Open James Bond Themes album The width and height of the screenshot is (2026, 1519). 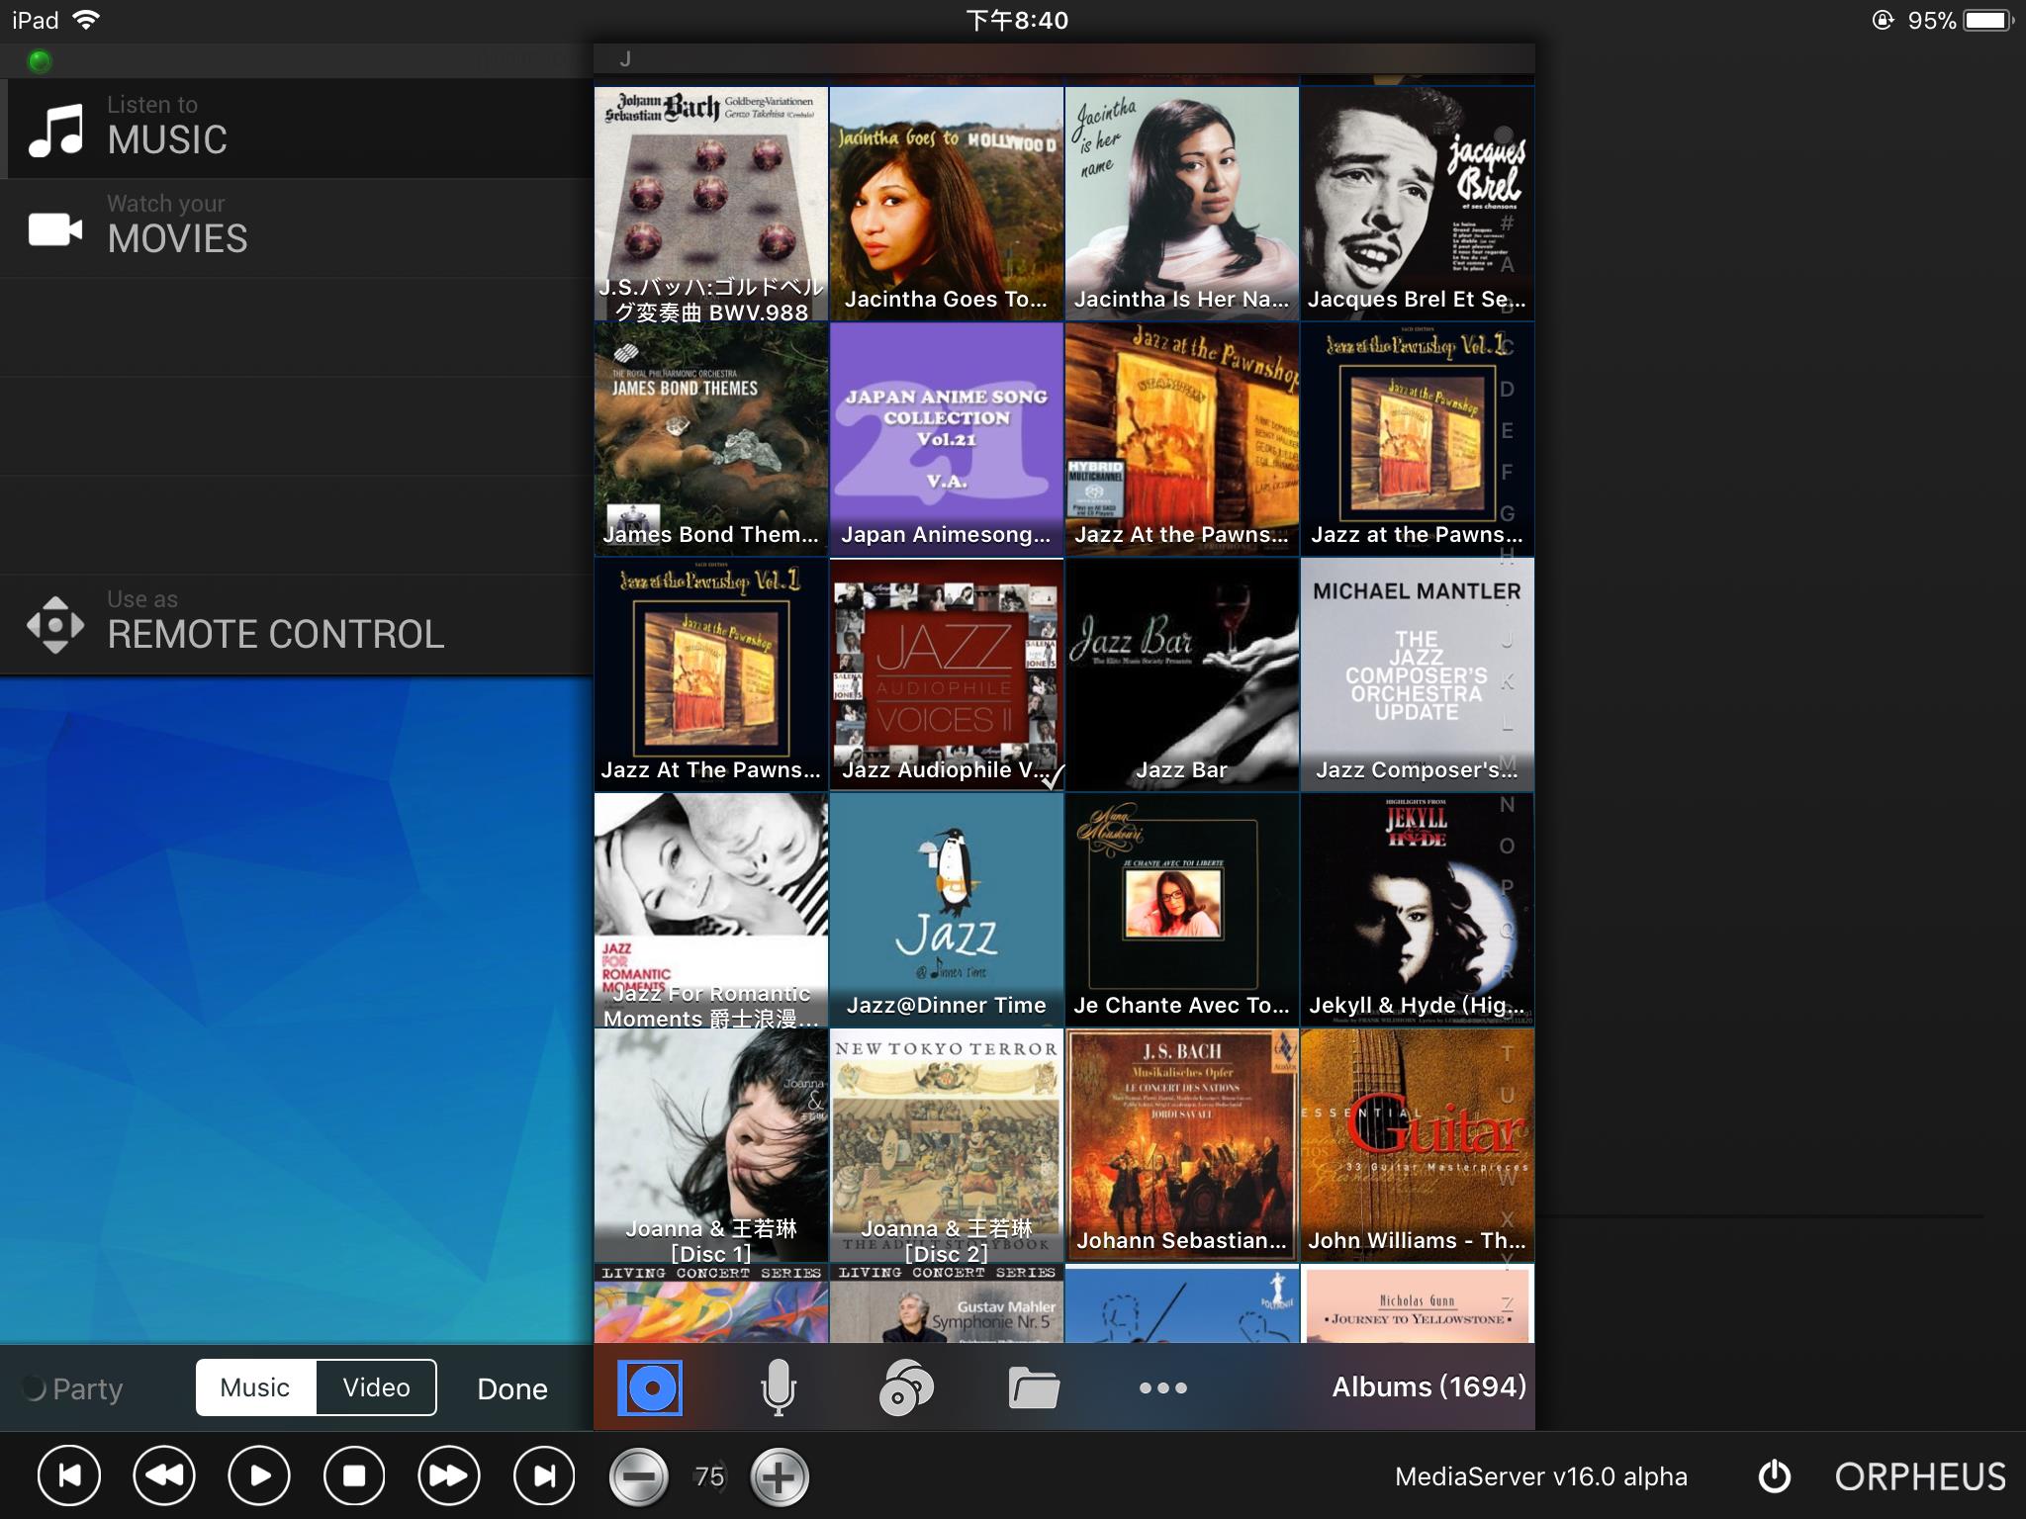711,439
